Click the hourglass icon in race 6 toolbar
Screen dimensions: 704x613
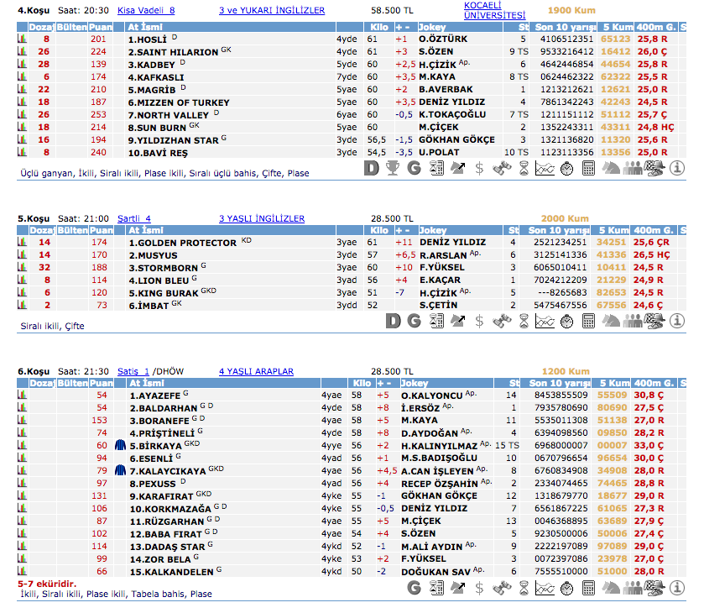coord(523,588)
